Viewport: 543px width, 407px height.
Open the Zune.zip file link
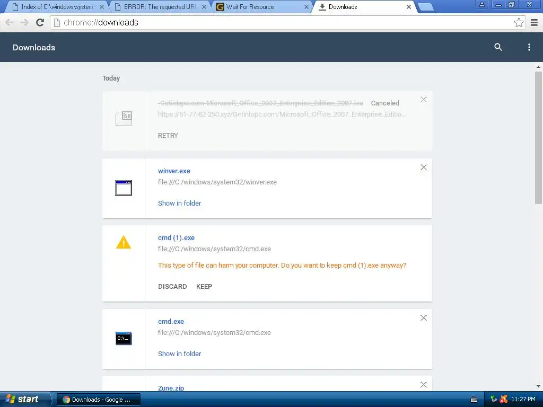[171, 388]
